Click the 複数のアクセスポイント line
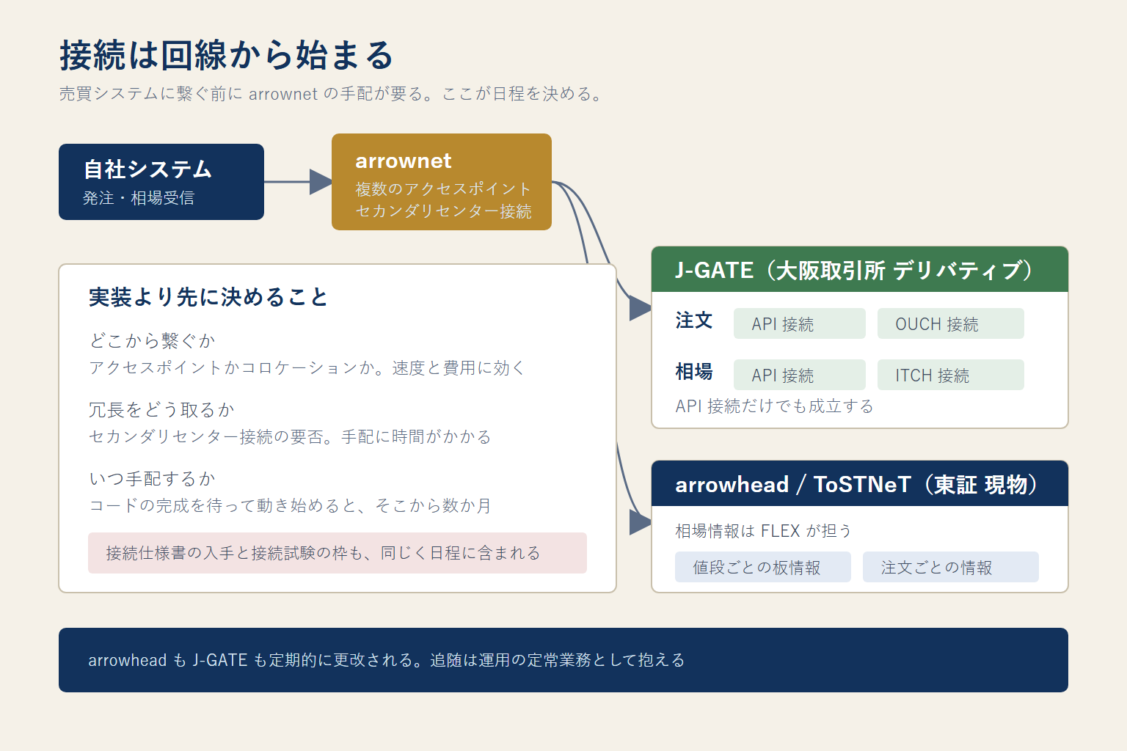 click(443, 188)
